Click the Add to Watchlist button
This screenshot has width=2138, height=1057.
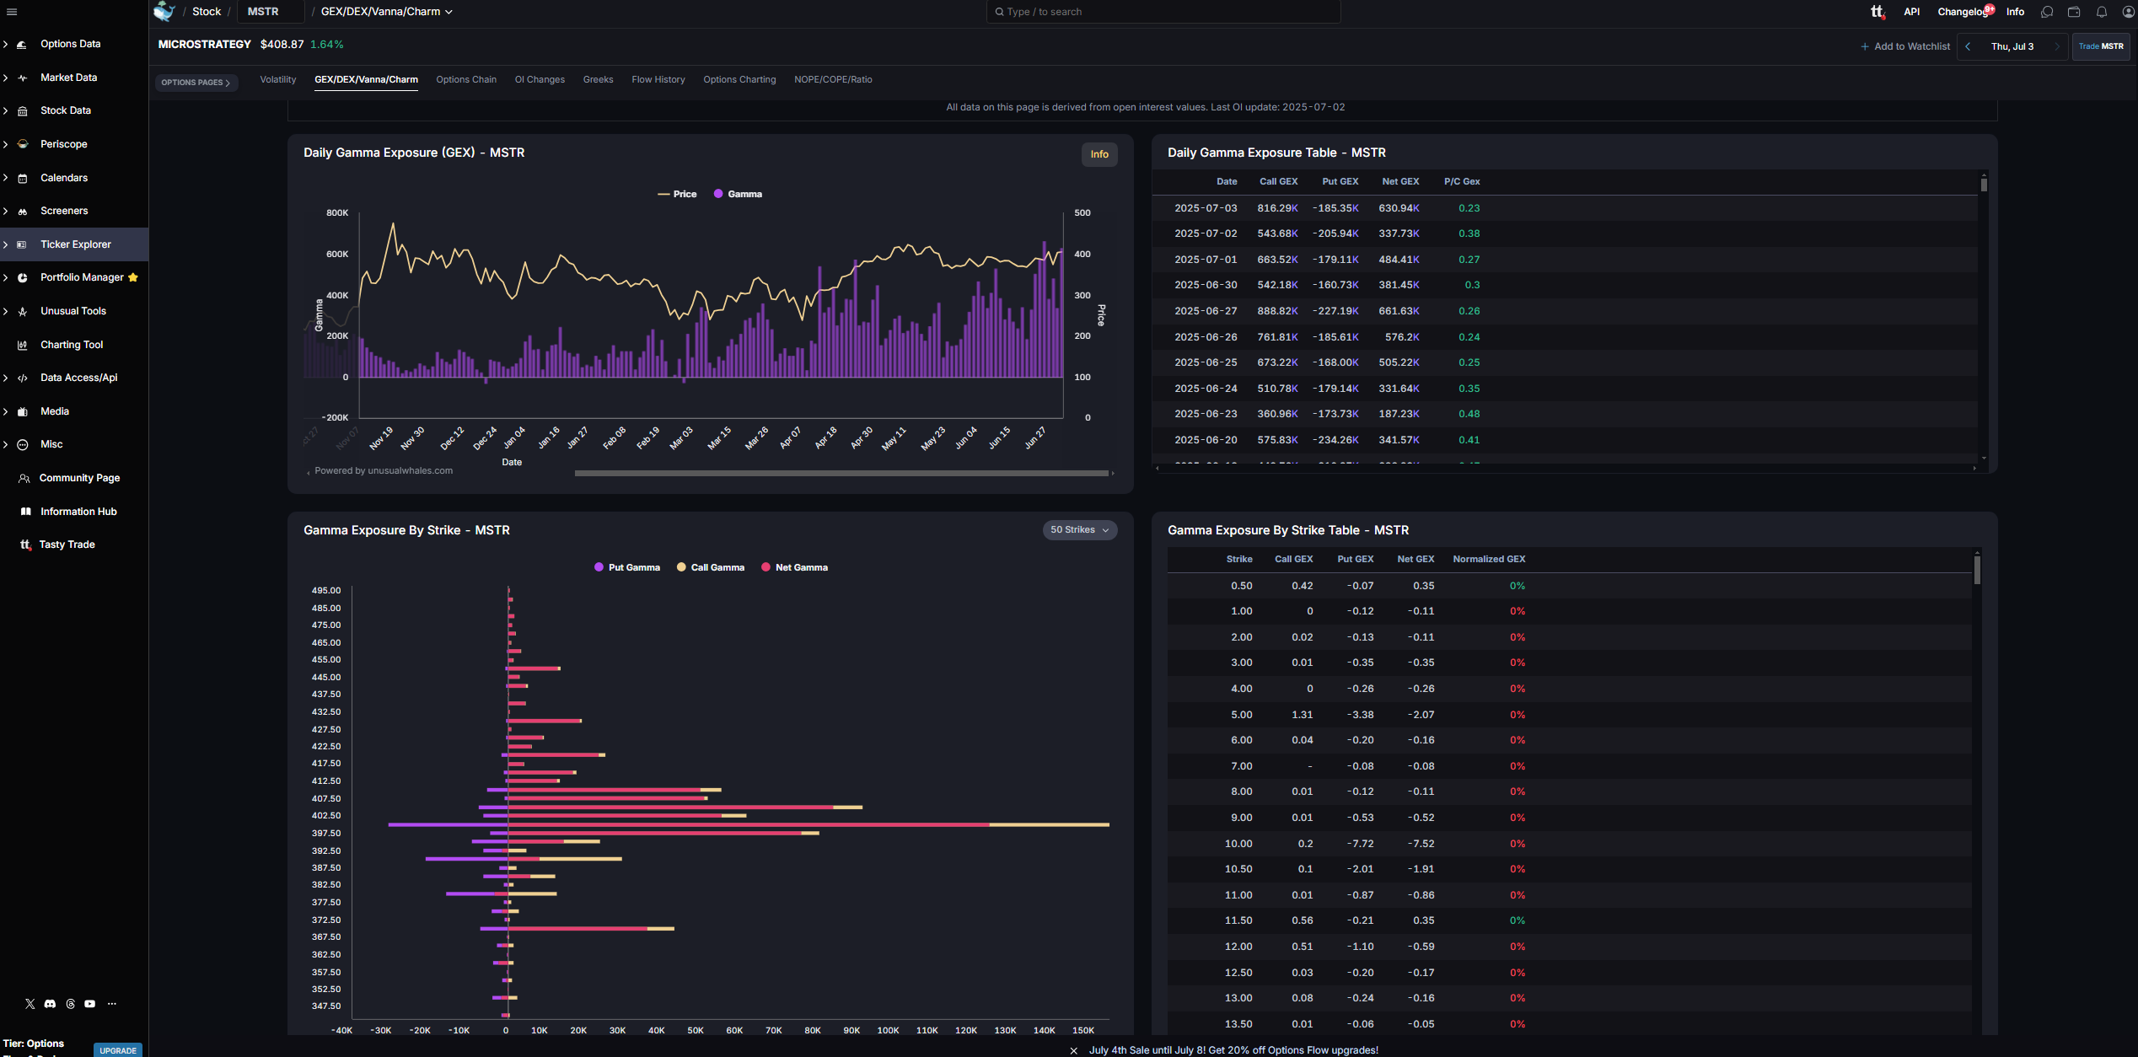(1905, 46)
